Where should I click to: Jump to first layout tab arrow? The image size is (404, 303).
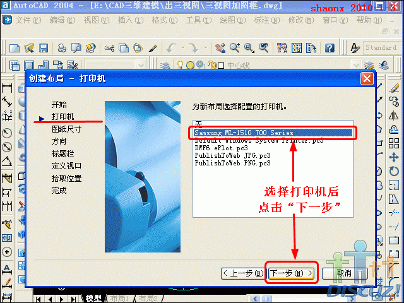[x=39, y=299]
